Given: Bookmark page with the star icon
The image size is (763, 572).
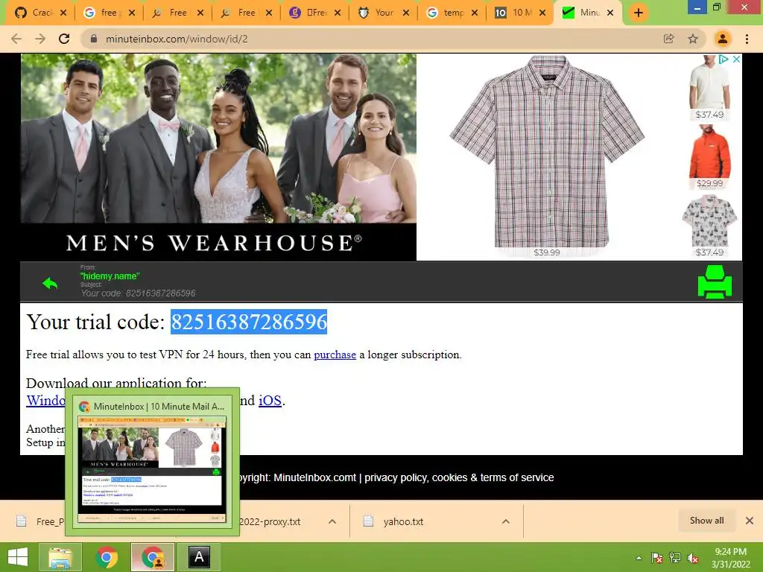Looking at the screenshot, I should 693,39.
